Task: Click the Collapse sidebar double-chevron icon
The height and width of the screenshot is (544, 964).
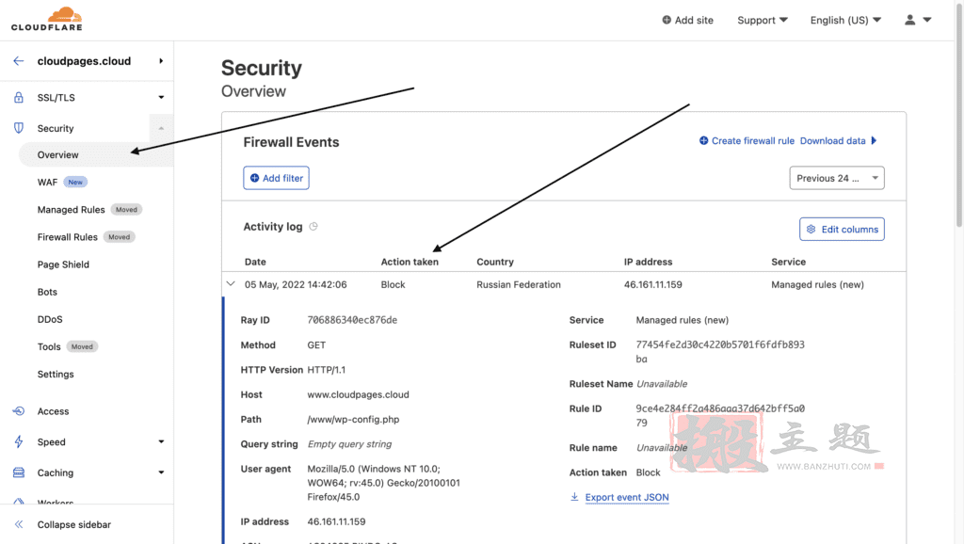Action: 19,524
